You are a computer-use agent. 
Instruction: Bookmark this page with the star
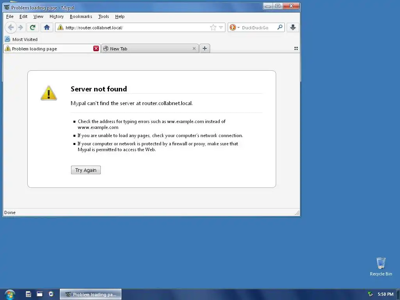[213, 28]
